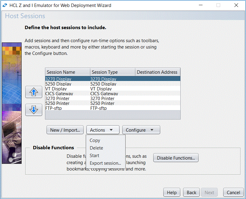Viewport: 246px width, 199px height.
Task: Move the selected session down
Action: tap(33, 110)
